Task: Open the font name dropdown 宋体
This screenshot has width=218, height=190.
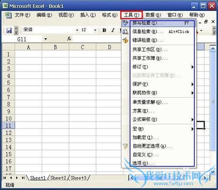Action: click(77, 30)
